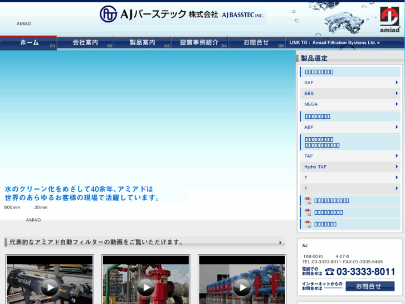The width and height of the screenshot is (405, 304).
Task: Select MEGA in product list
Action: (x=350, y=104)
